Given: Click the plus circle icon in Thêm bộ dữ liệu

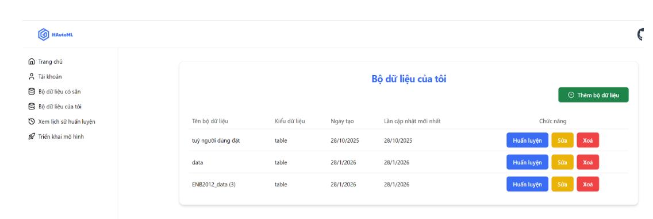Looking at the screenshot, I should point(571,95).
